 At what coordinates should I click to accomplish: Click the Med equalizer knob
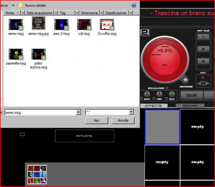tap(159, 94)
